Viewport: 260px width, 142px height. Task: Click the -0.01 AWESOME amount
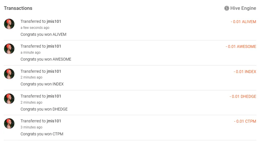pos(241,47)
